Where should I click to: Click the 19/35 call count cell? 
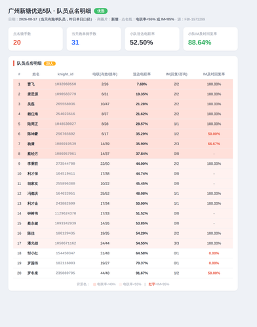pyautogui.click(x=105, y=233)
